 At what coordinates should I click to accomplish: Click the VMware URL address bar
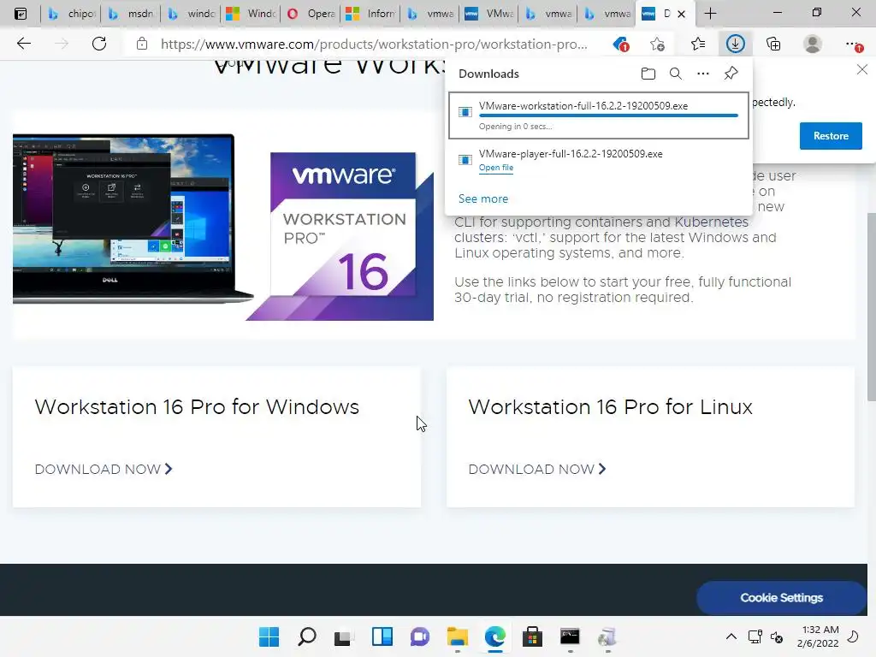(x=374, y=44)
